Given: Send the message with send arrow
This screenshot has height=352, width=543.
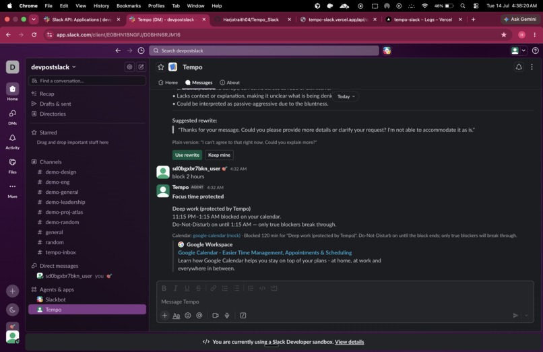Looking at the screenshot, I should 515,315.
